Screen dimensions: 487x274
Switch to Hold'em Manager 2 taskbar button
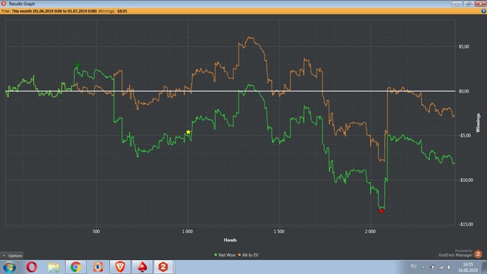(x=163, y=267)
